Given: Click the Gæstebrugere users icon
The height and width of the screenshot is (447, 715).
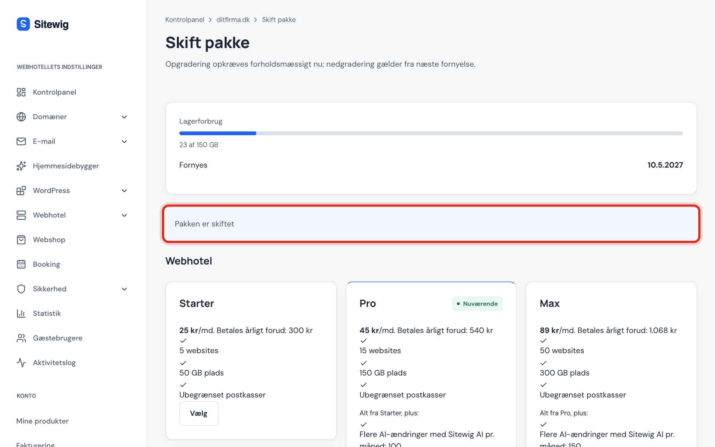Looking at the screenshot, I should pyautogui.click(x=21, y=338).
